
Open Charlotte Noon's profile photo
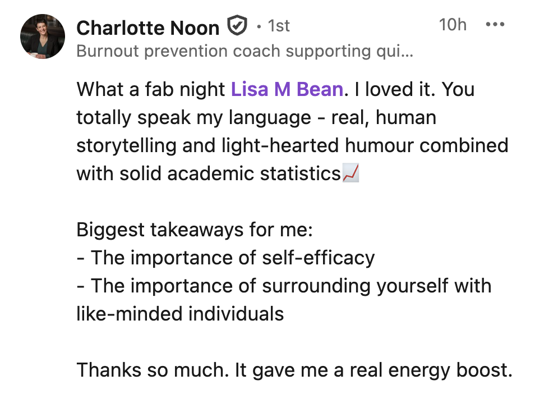pyautogui.click(x=42, y=36)
